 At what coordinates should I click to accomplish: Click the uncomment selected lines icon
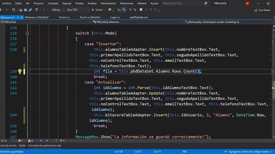click(x=134, y=10)
